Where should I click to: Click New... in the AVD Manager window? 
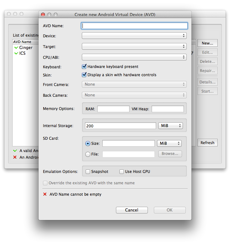click(x=207, y=43)
